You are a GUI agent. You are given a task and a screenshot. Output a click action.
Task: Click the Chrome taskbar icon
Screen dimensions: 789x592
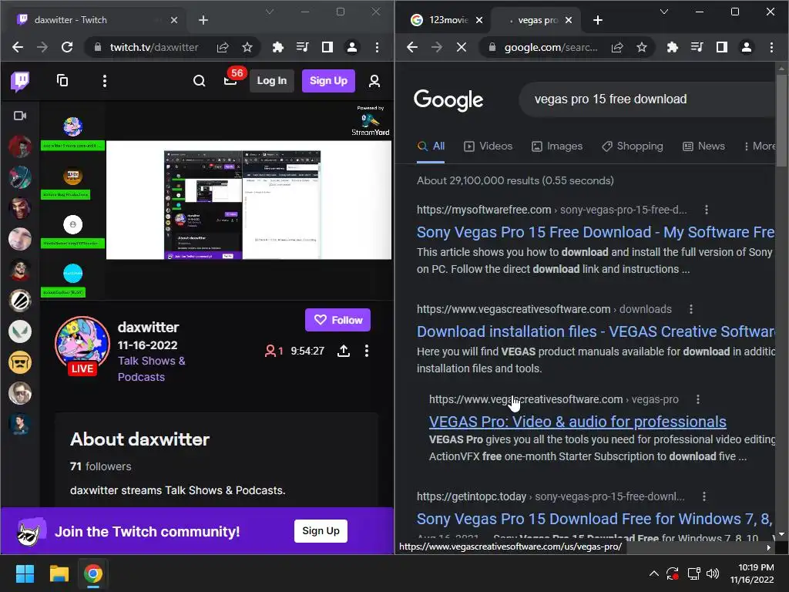93,573
